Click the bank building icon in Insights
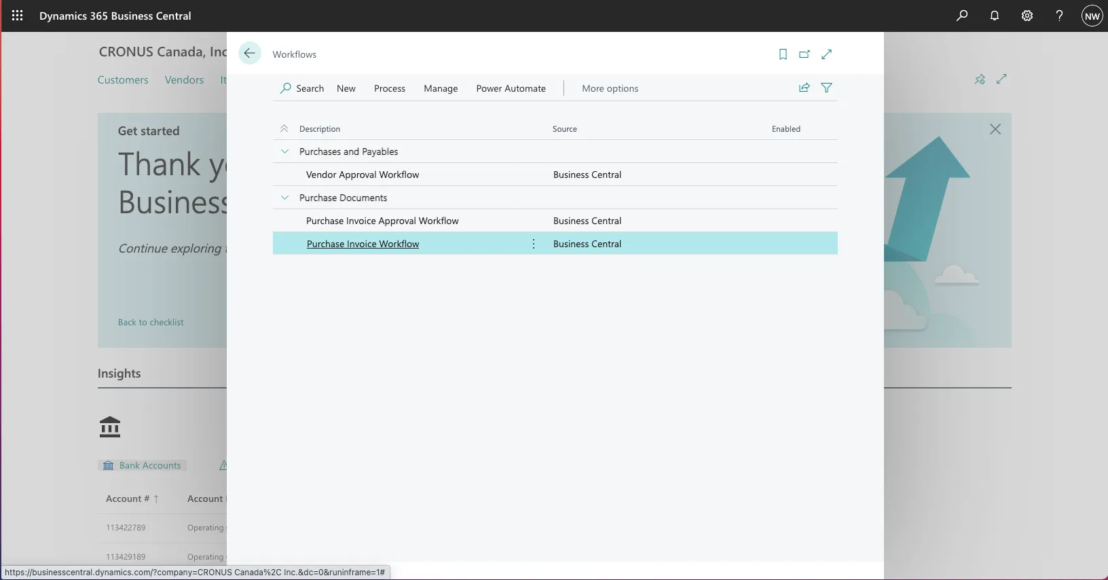 110,427
